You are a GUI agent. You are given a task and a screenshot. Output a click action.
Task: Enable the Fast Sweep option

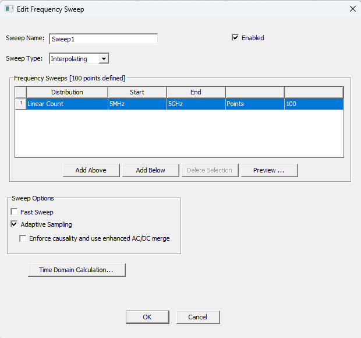(x=15, y=212)
